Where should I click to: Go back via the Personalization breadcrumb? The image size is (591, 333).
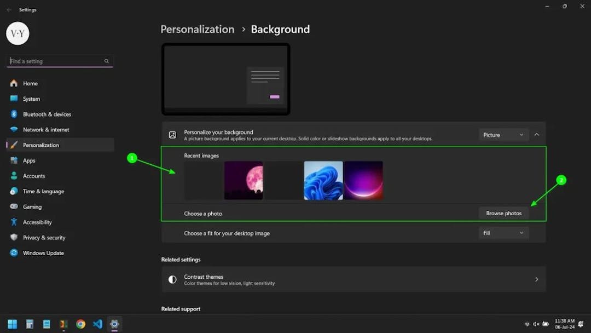[x=197, y=29]
